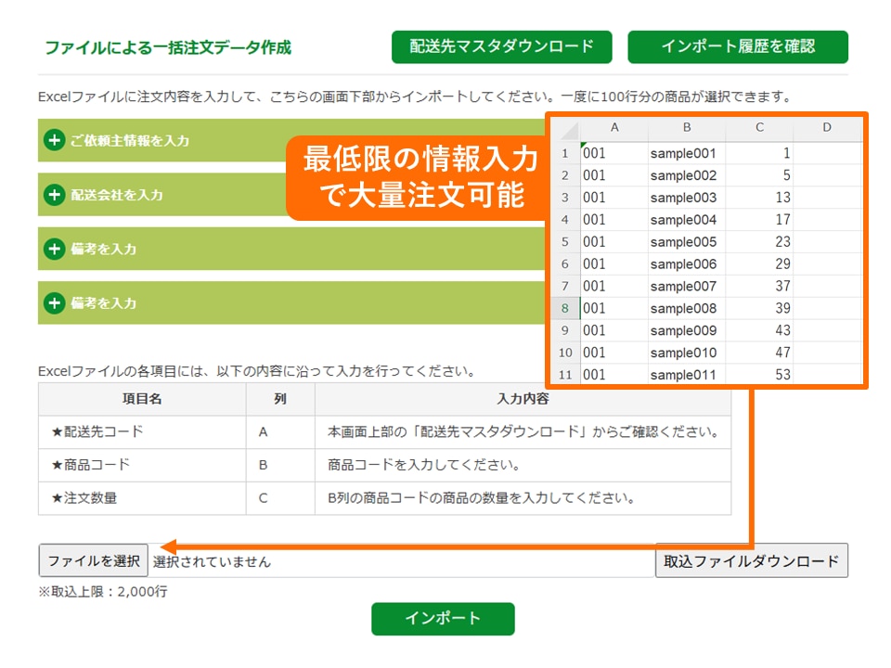Click the ファイルを選択 file chooser button
The width and height of the screenshot is (891, 668).
(93, 560)
